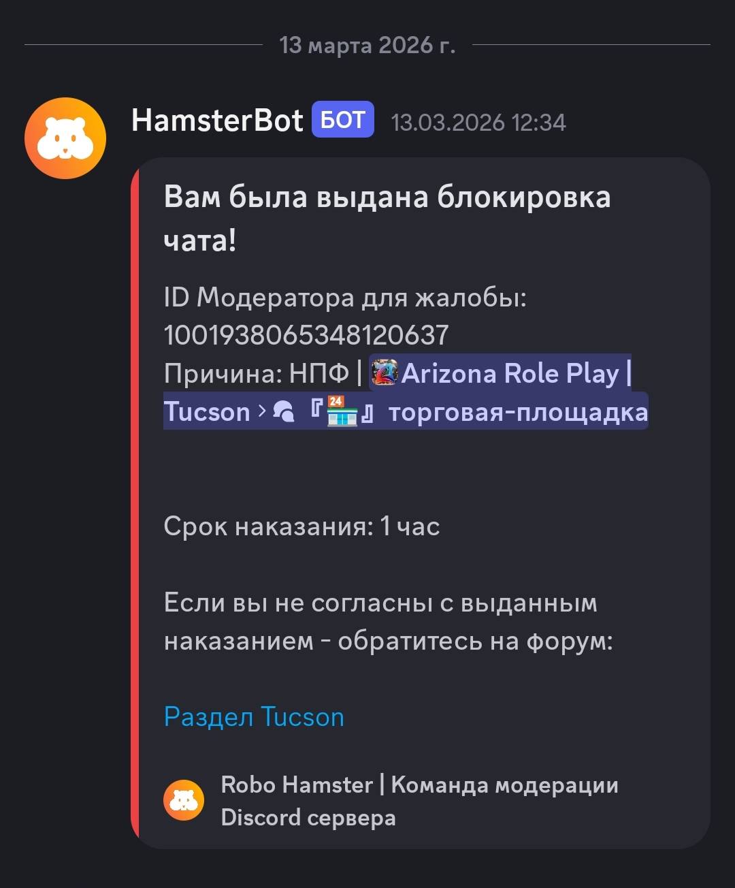
Task: Click the Arizona Role Play server emoji icon
Action: coord(385,373)
